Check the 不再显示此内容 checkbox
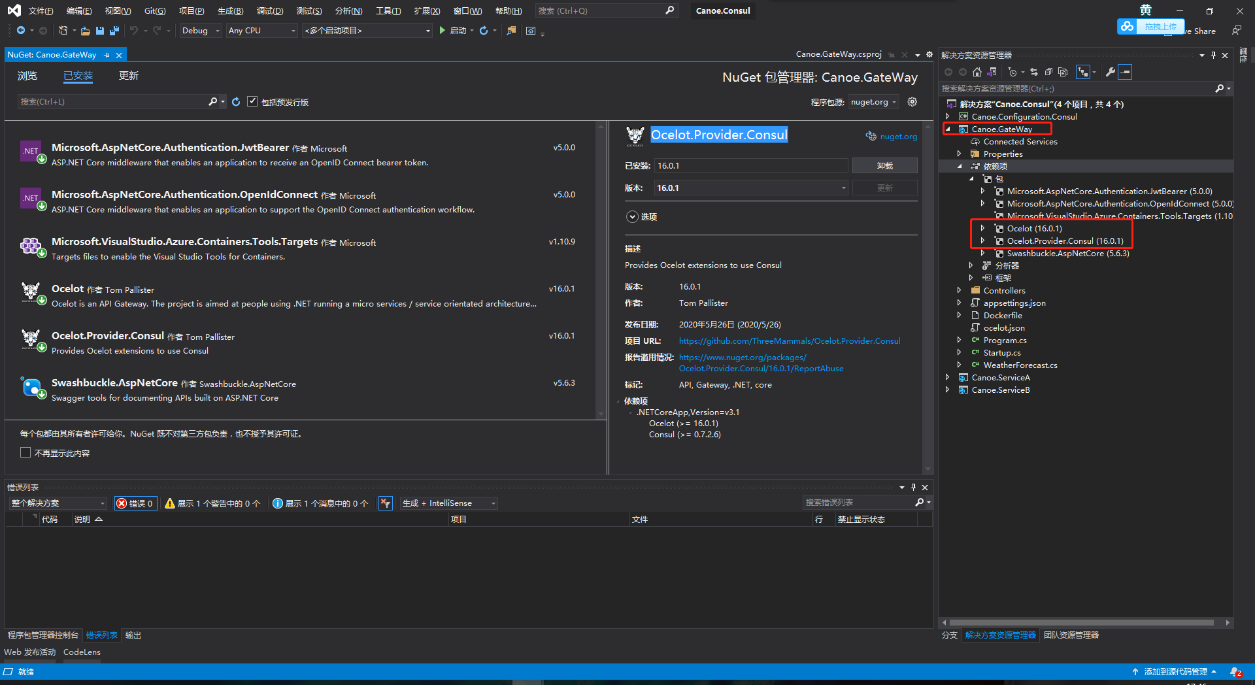Image resolution: width=1255 pixels, height=685 pixels. click(25, 452)
